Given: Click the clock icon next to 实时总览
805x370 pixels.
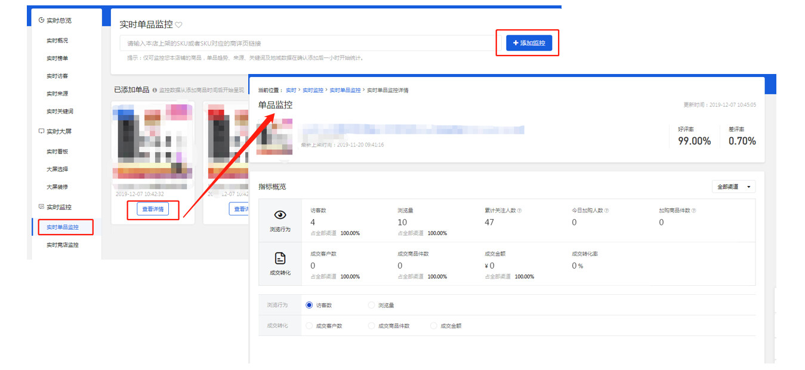Looking at the screenshot, I should 41,20.
